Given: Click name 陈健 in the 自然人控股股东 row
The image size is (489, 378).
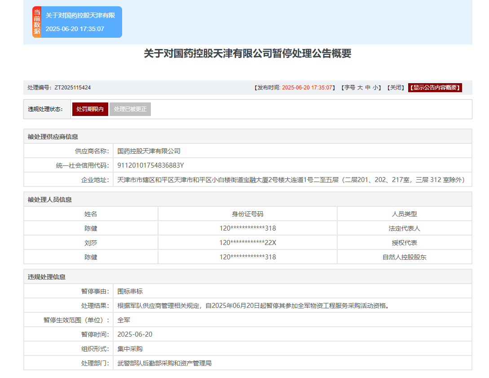Looking at the screenshot, I should coord(91,257).
